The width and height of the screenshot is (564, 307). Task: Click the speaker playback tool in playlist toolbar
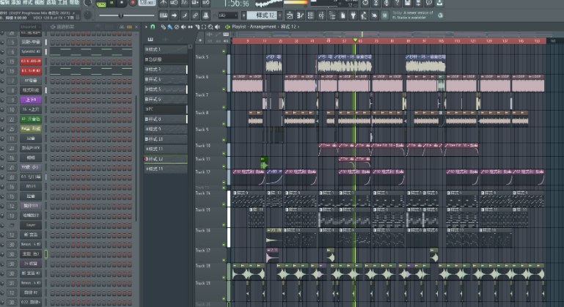tap(217, 27)
